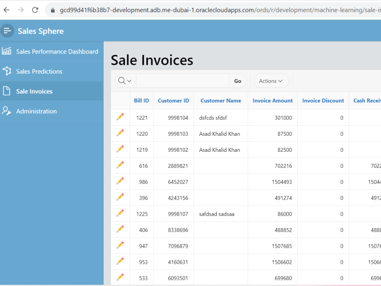This screenshot has width=381, height=286.
Task: Edit bill 616 using its pencil icon
Action: [120, 165]
